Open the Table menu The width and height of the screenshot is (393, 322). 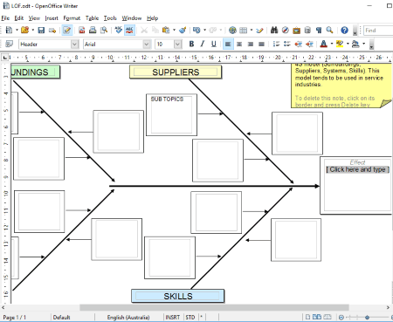tap(92, 18)
